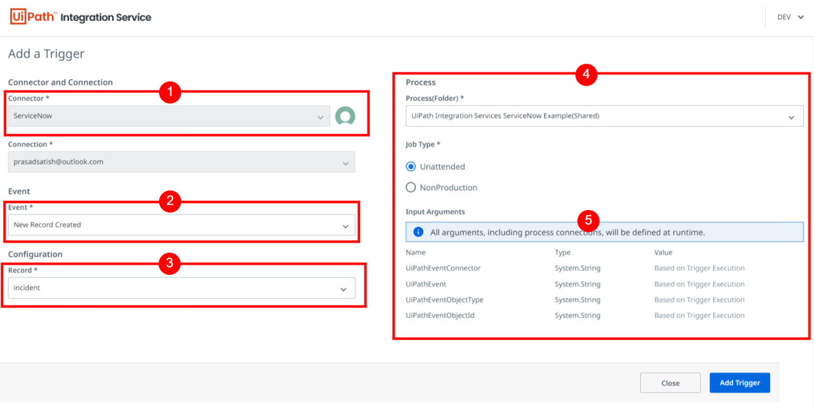Click the chevron on the Connection dropdown
The height and width of the screenshot is (410, 814).
point(347,162)
